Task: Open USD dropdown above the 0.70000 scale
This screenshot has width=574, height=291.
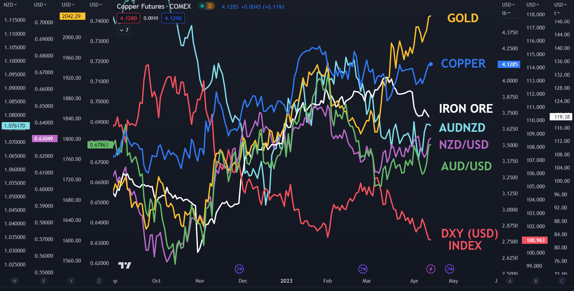Action: coord(40,5)
